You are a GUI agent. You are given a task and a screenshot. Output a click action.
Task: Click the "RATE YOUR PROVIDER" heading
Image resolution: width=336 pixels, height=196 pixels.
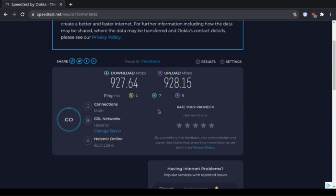[196, 107]
